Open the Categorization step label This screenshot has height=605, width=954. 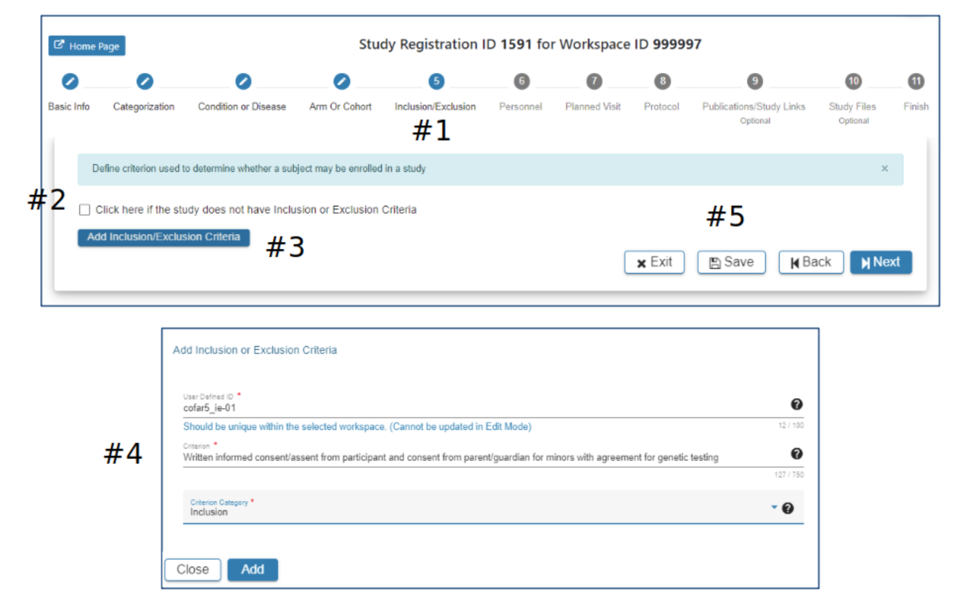click(x=143, y=107)
